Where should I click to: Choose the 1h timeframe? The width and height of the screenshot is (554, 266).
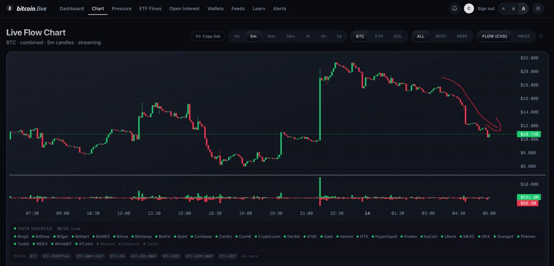(x=308, y=36)
